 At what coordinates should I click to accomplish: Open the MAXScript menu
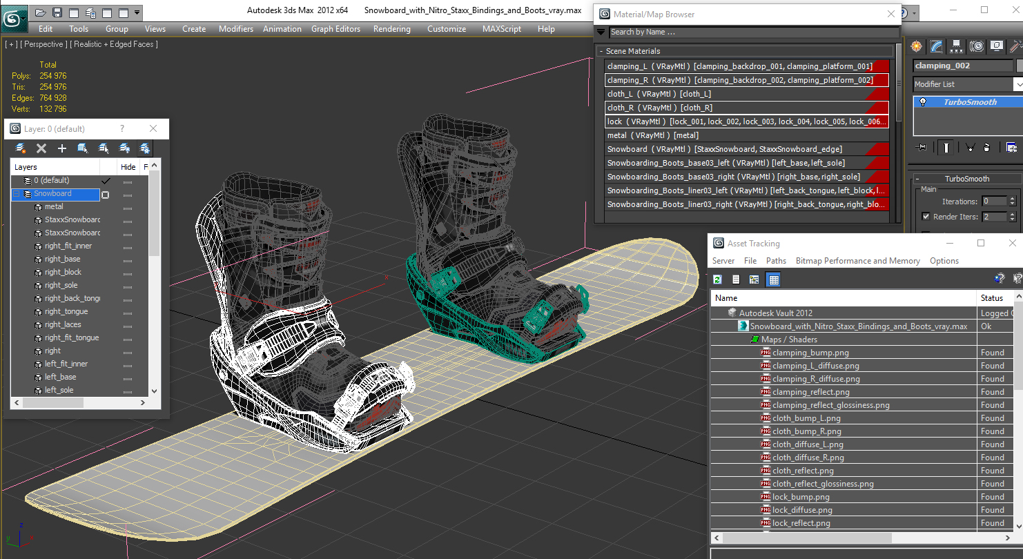coord(502,29)
